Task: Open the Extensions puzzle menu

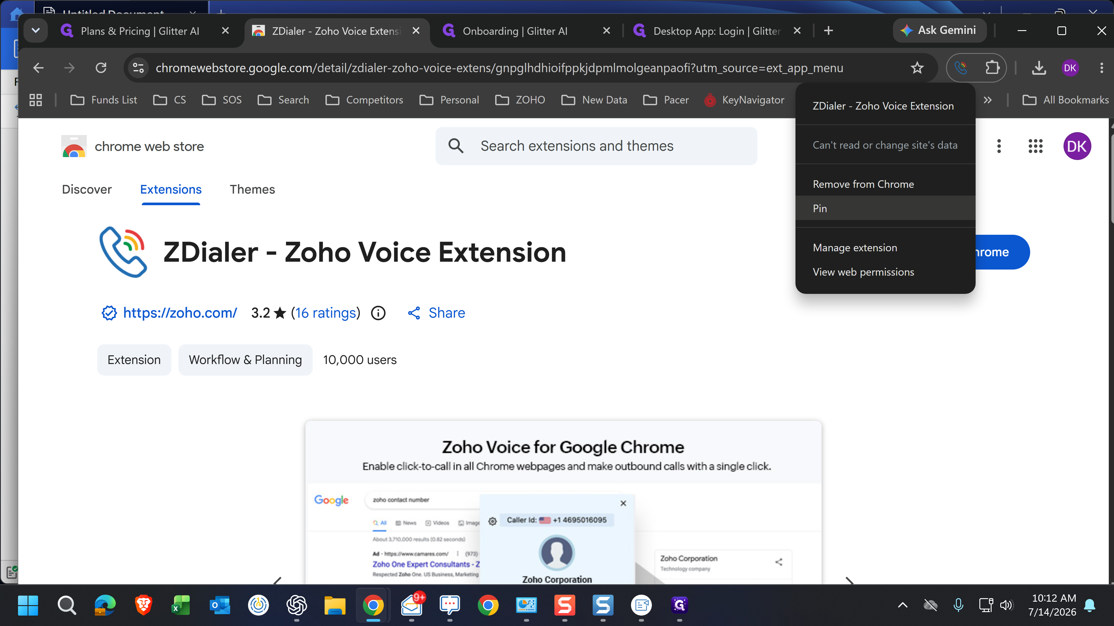Action: pyautogui.click(x=992, y=68)
